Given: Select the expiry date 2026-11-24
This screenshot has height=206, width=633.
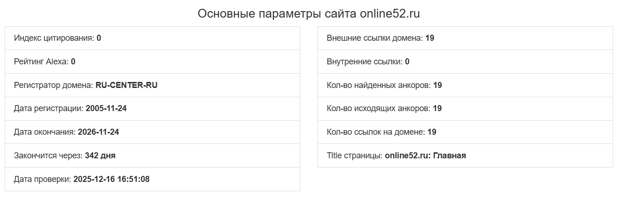Looking at the screenshot, I should click(98, 132).
